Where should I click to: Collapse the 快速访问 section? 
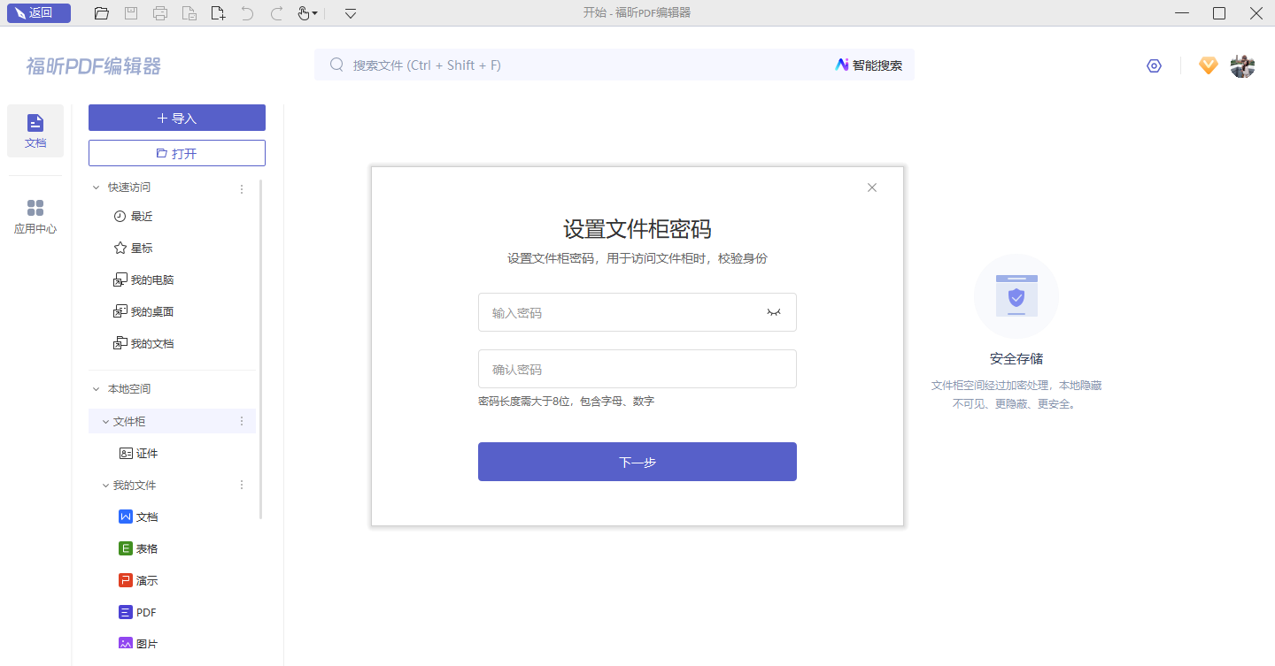coord(97,188)
